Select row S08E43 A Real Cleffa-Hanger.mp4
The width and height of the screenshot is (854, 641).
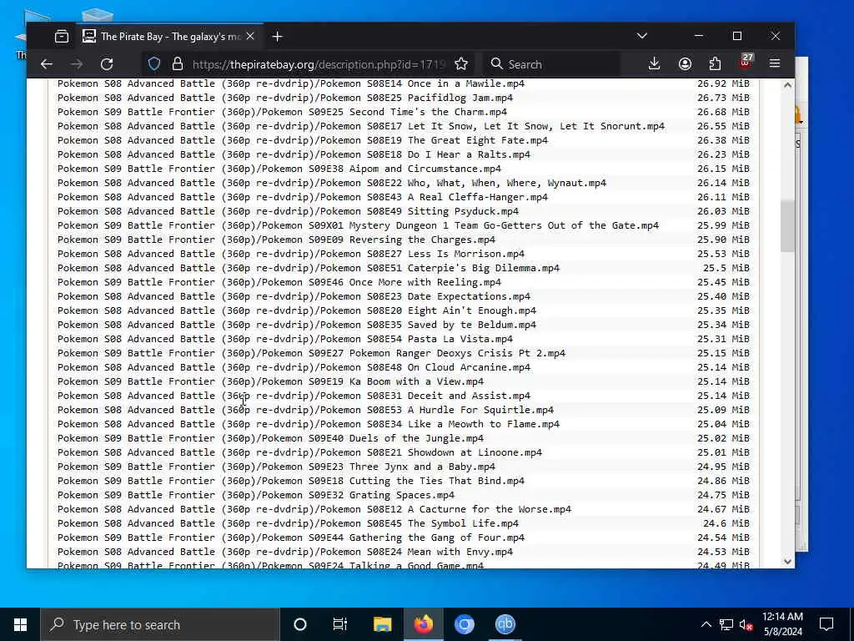(x=403, y=197)
